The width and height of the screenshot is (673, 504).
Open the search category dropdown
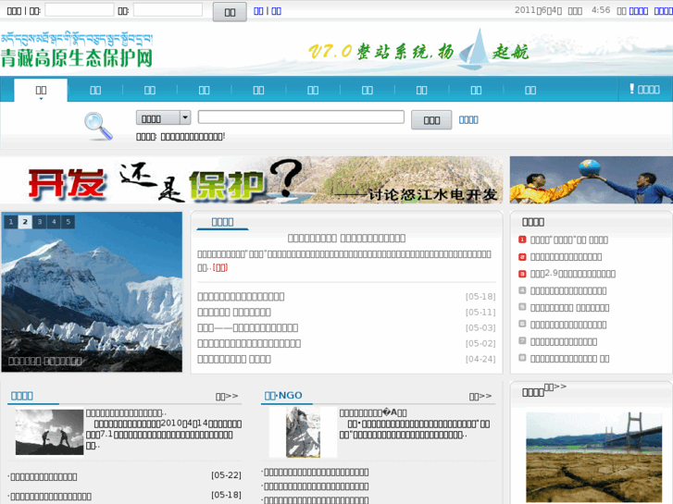click(x=163, y=118)
